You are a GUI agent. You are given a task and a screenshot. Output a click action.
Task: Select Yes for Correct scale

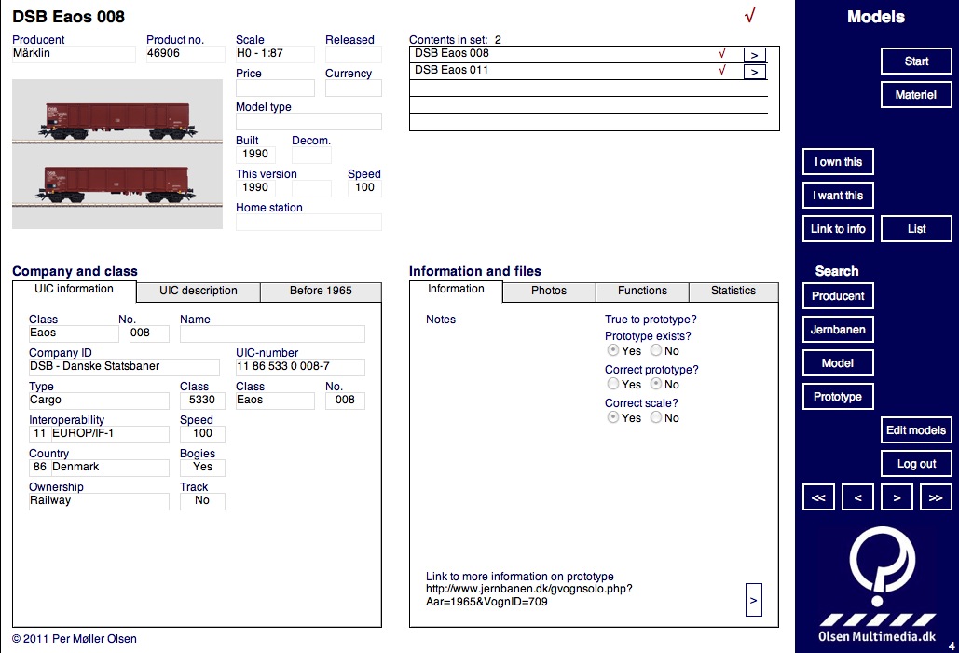click(x=613, y=417)
